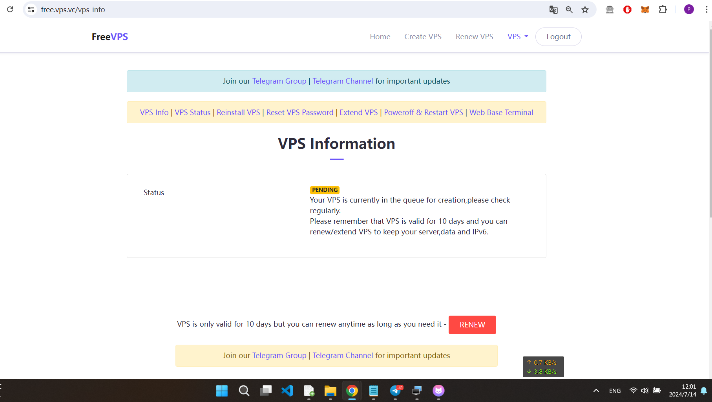The image size is (712, 402).
Task: Open Telegram from the taskbar
Action: point(396,391)
